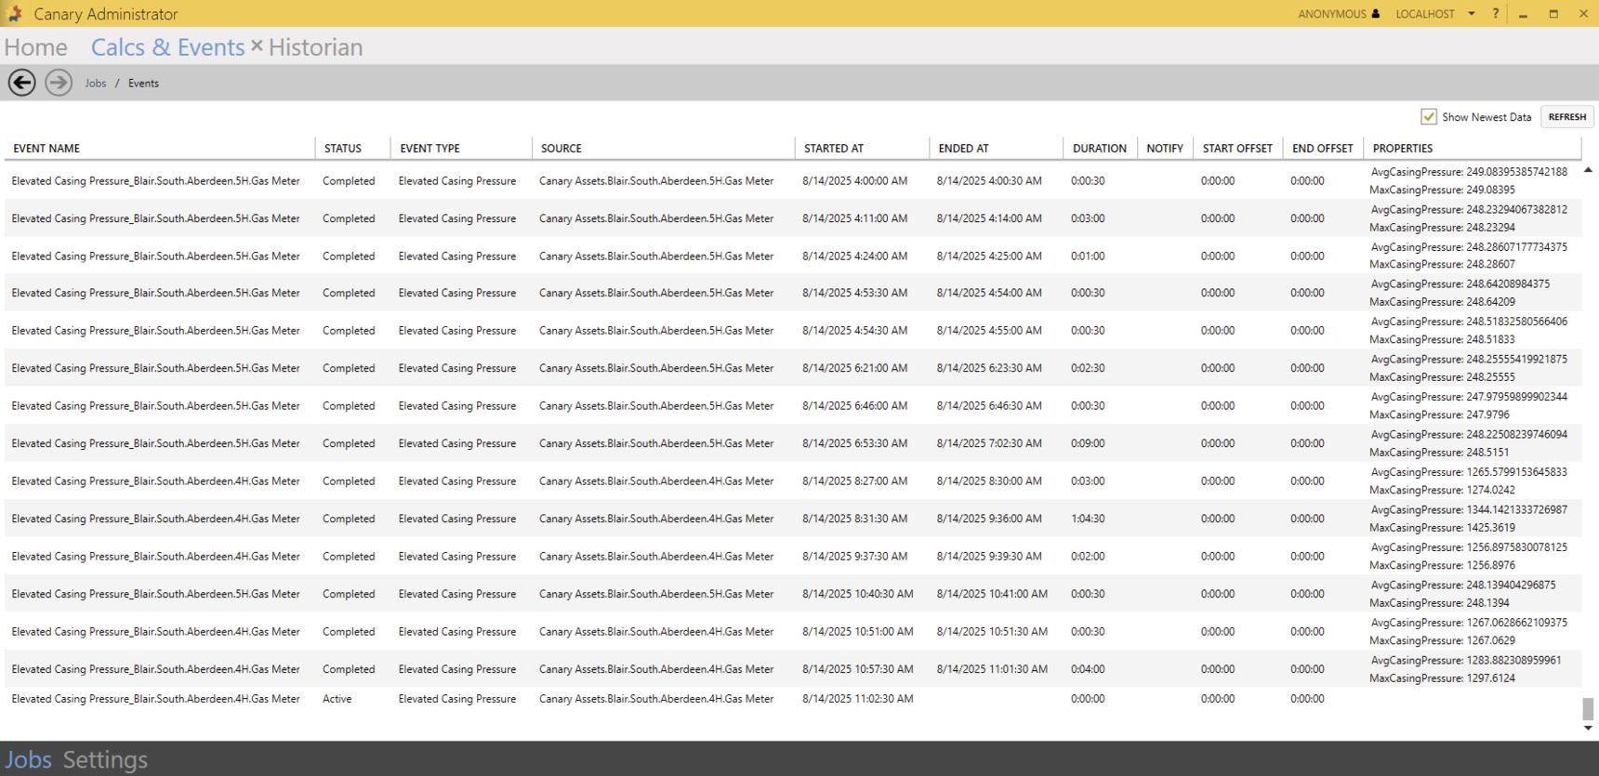Close the Calcs & Events tab
Screen dimensions: 1599x776
click(x=257, y=46)
